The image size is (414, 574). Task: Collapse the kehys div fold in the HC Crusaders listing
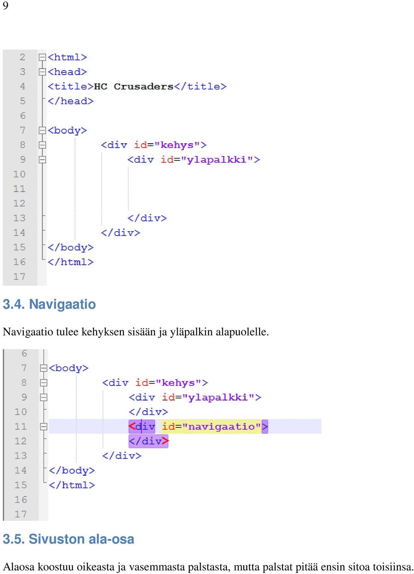click(42, 145)
